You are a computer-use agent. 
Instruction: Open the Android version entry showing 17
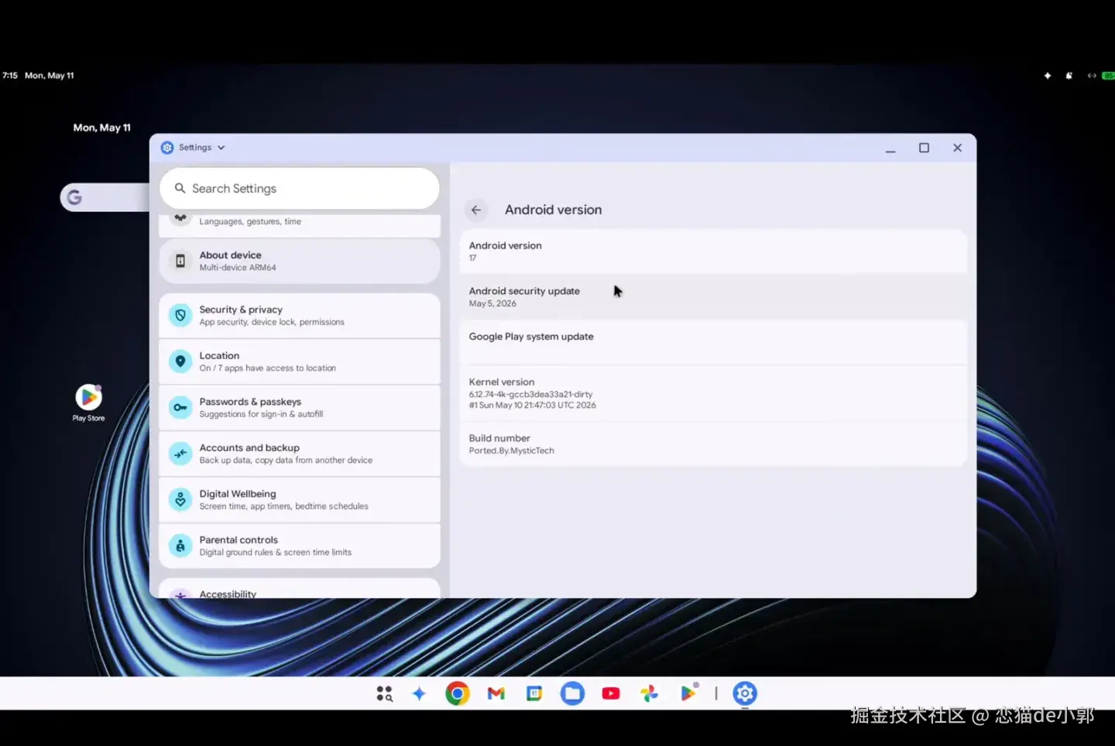[713, 252]
